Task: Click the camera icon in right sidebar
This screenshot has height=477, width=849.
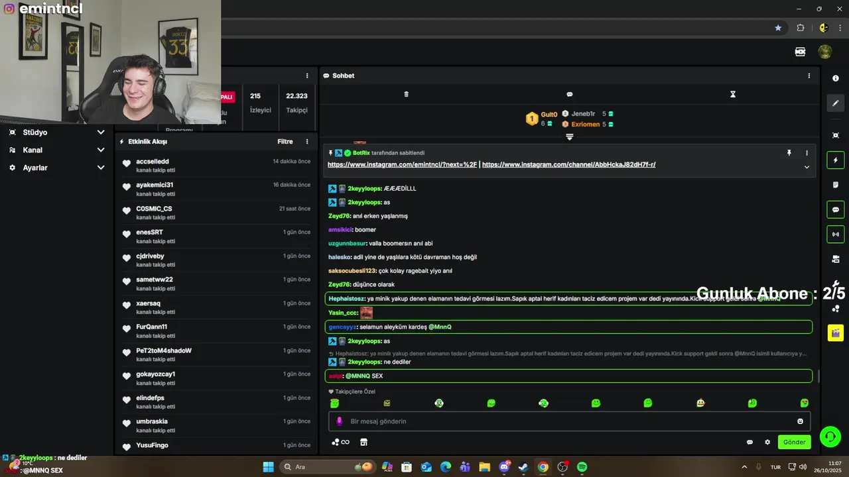Action: coord(835,258)
